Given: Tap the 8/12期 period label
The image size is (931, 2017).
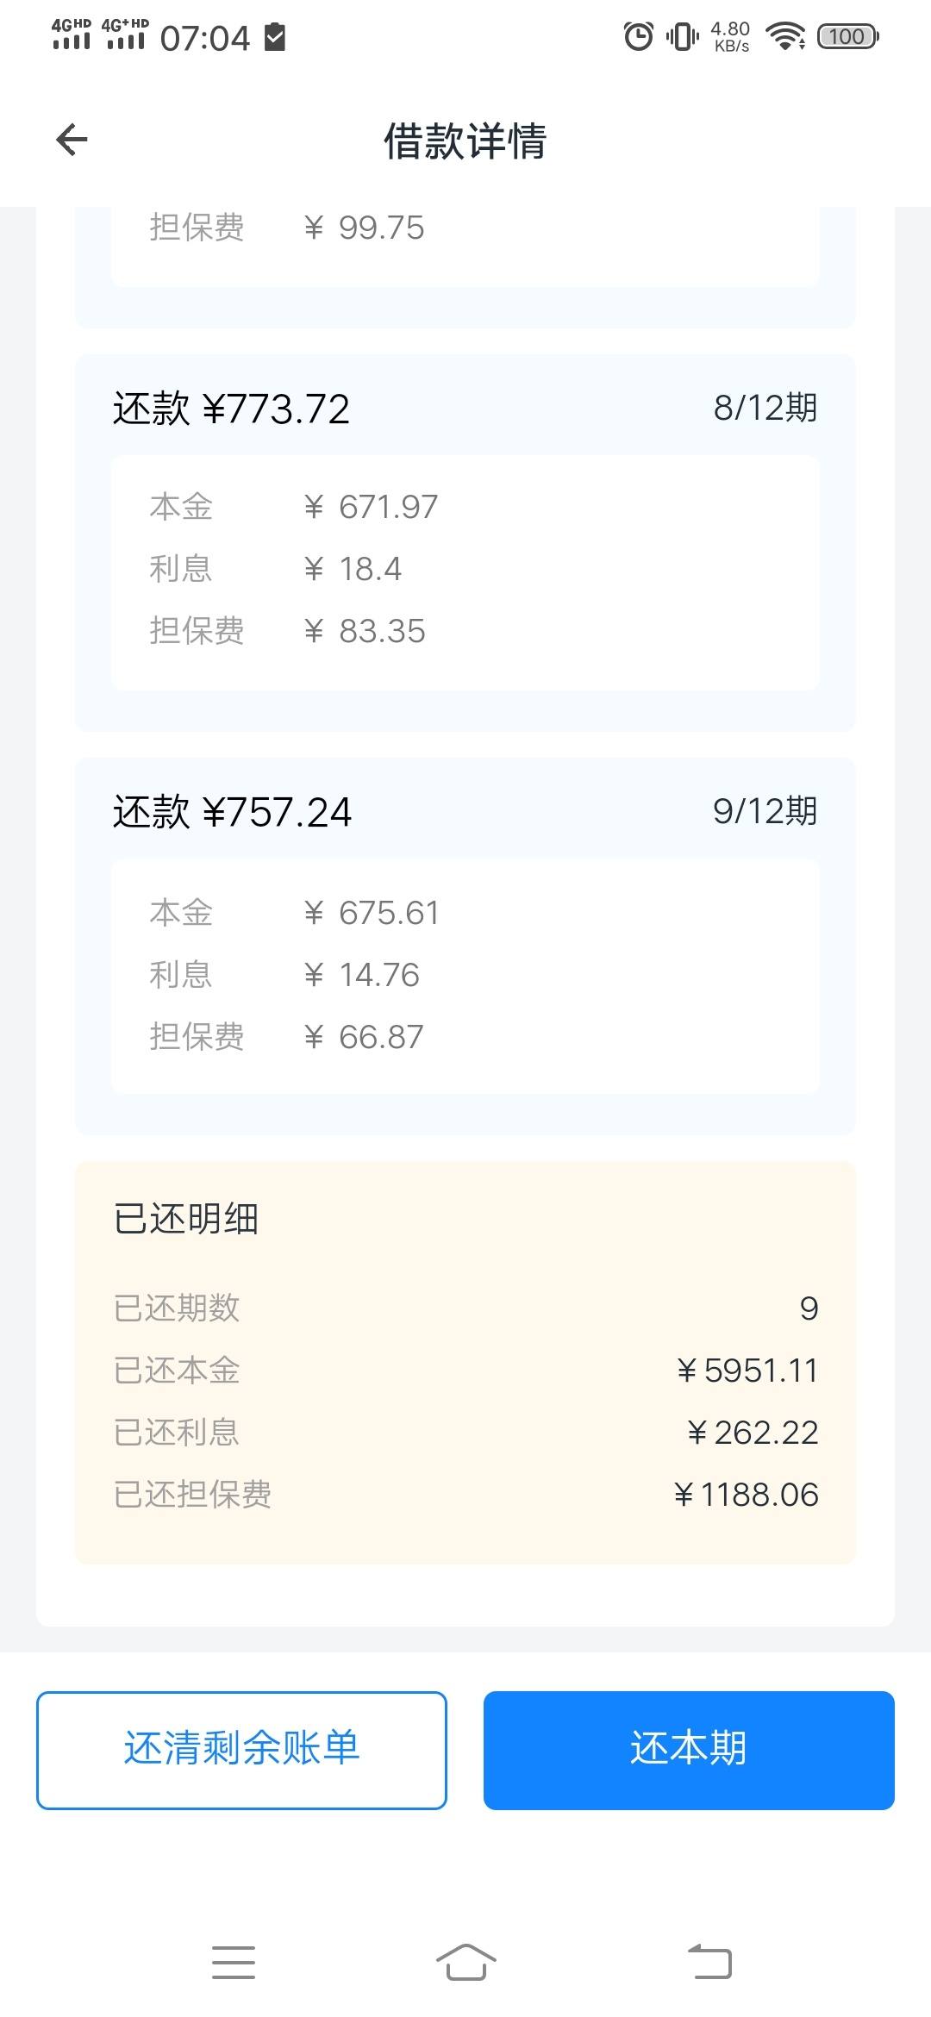Looking at the screenshot, I should (x=765, y=408).
